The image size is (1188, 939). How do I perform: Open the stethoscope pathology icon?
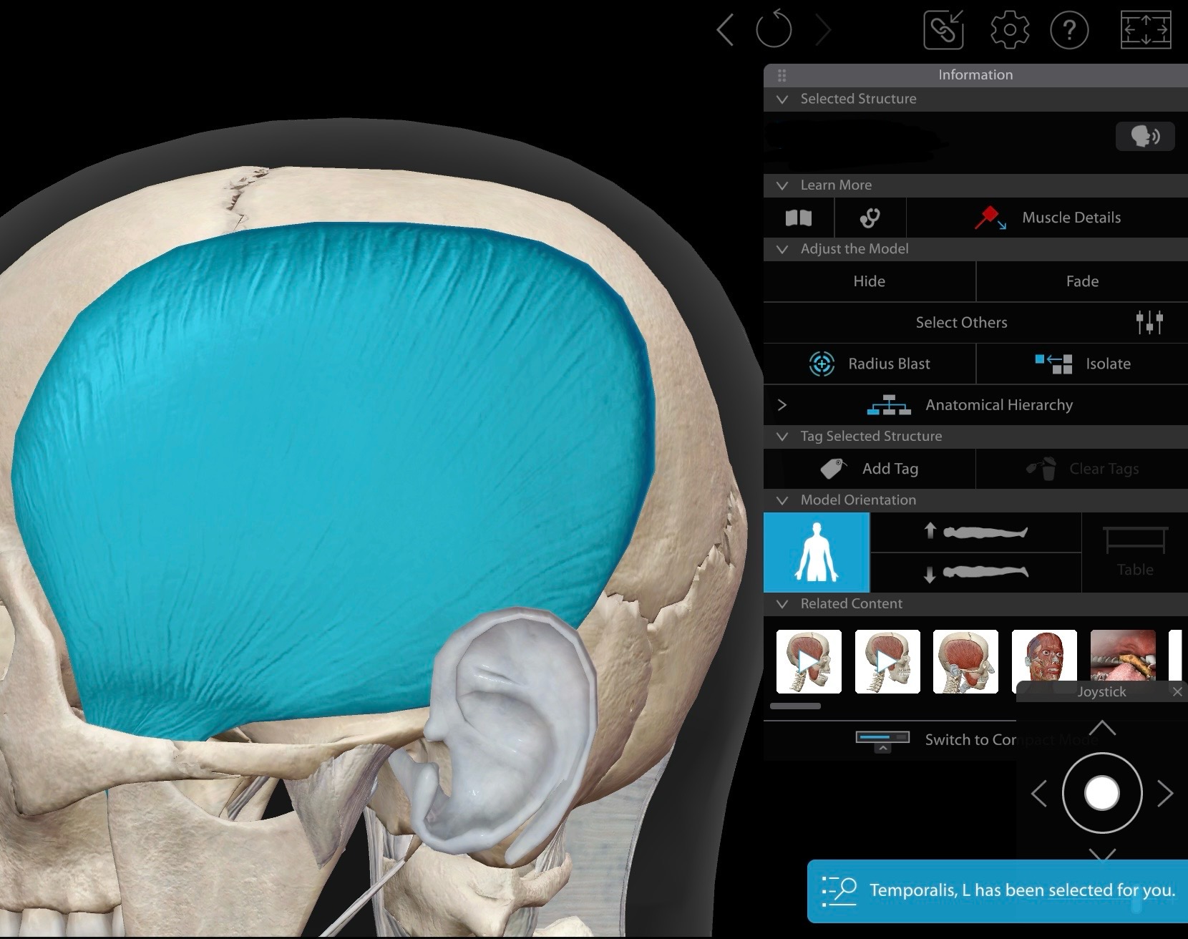870,218
